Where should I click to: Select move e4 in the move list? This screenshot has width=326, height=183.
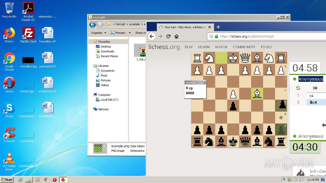316,96
